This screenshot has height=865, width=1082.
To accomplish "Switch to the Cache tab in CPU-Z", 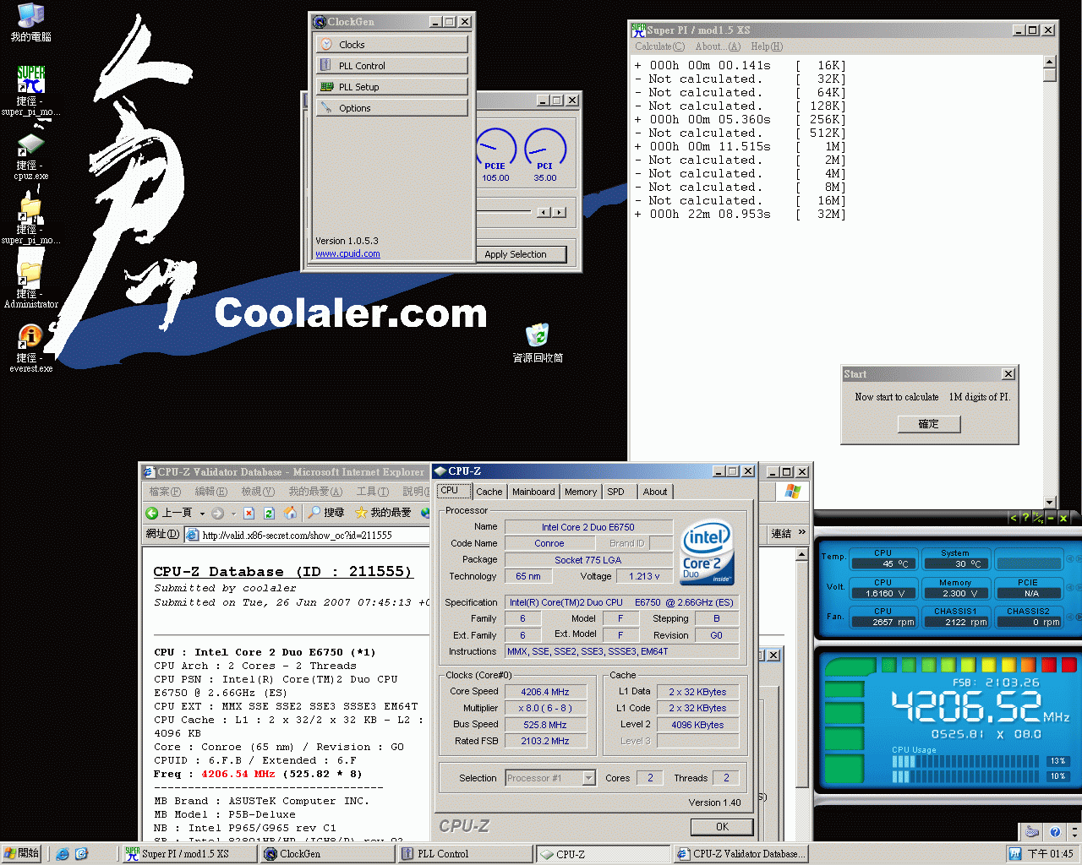I will pos(489,492).
